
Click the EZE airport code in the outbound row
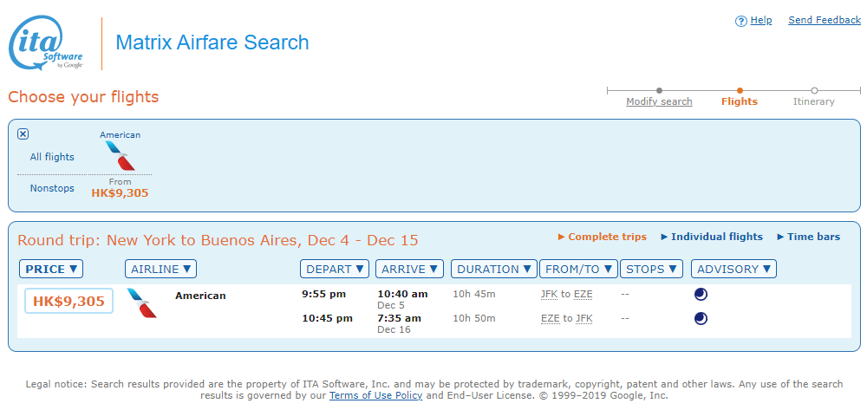(583, 295)
